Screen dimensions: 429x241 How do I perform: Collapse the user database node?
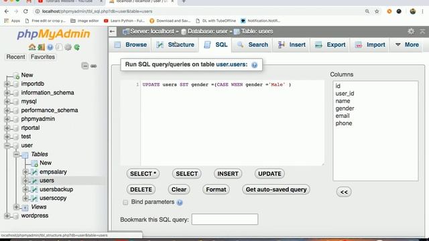[7, 146]
